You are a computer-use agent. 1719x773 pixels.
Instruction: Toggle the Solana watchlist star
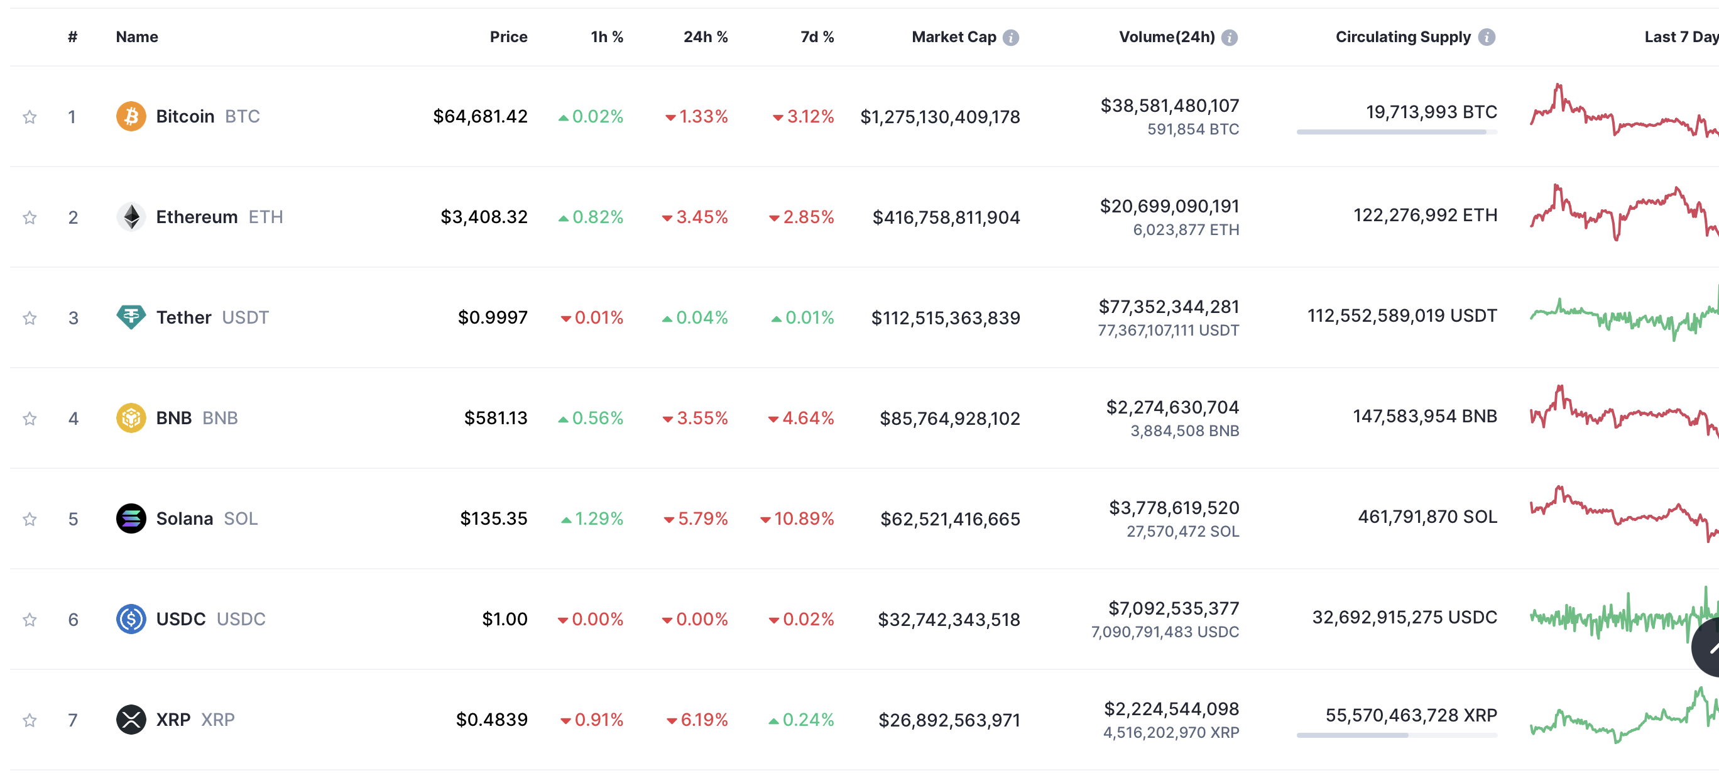(x=30, y=519)
